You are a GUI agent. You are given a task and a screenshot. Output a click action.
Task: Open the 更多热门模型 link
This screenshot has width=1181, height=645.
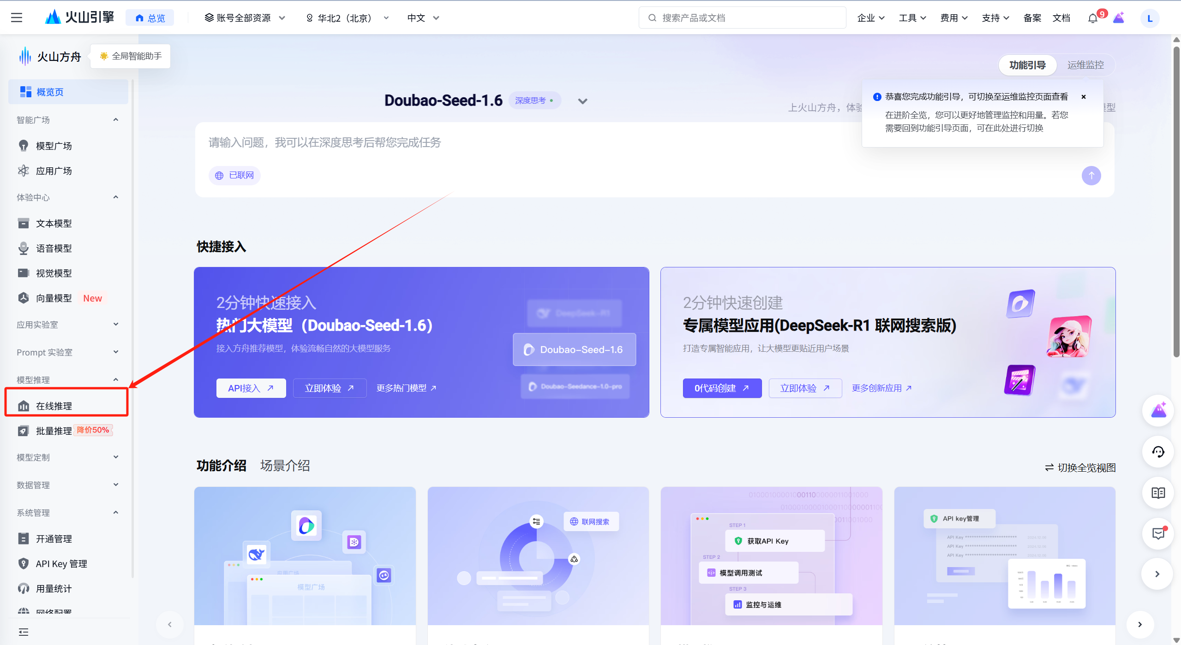click(x=406, y=388)
